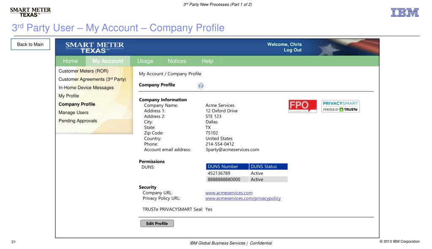The image size is (432, 249).
Task: Click the FPO red badge image
Action: [302, 106]
